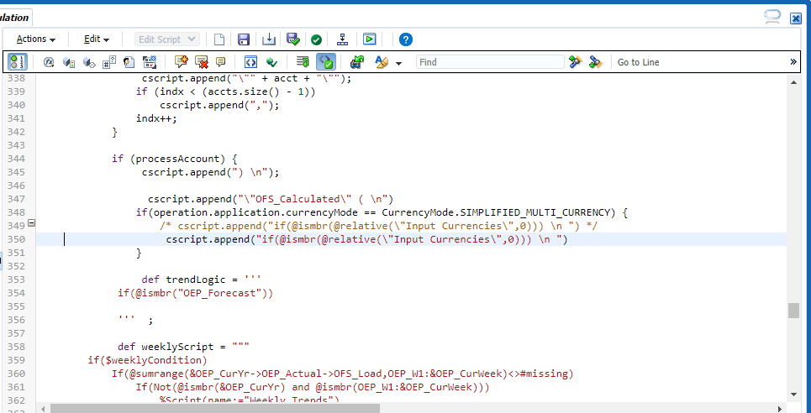Toggle the highlighted syntax check button

point(326,62)
